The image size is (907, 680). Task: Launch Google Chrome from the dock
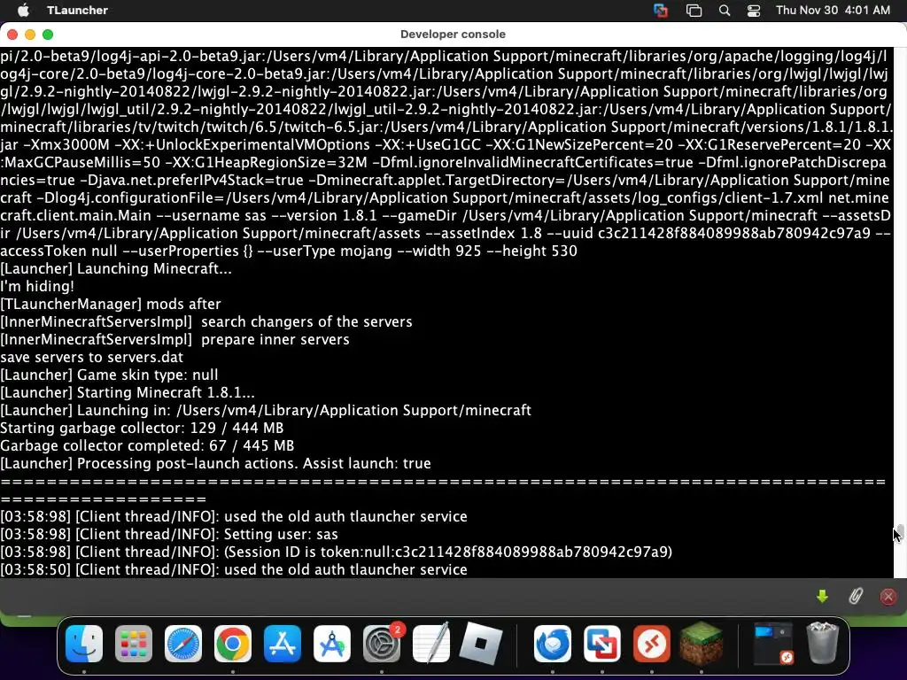tap(233, 644)
